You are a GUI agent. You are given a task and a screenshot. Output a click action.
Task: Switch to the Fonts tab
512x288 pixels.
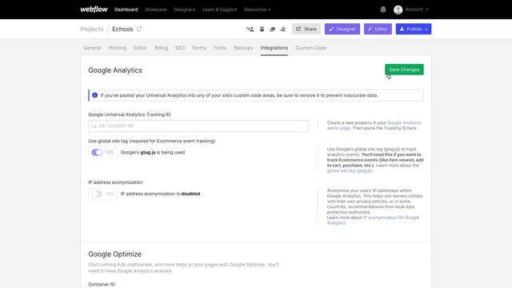220,48
